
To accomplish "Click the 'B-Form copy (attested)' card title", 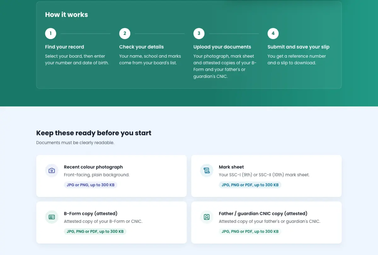I will point(91,213).
